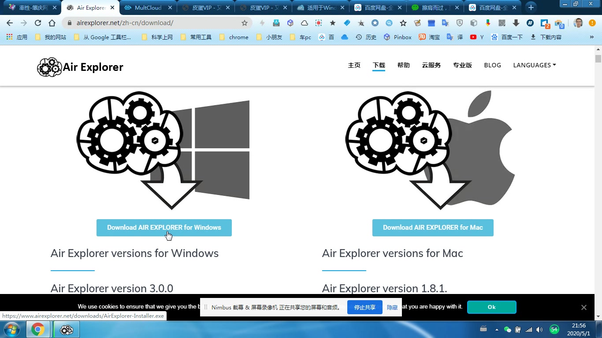This screenshot has width=602, height=338.
Task: Close the Air Explorer tab
Action: click(111, 8)
